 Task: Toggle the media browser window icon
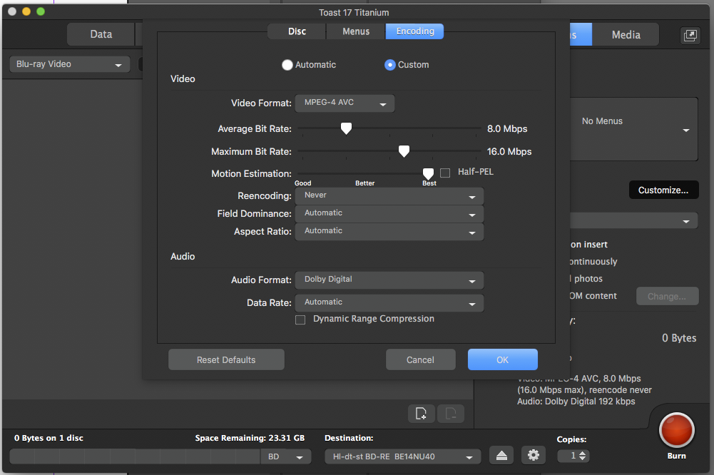pos(690,35)
